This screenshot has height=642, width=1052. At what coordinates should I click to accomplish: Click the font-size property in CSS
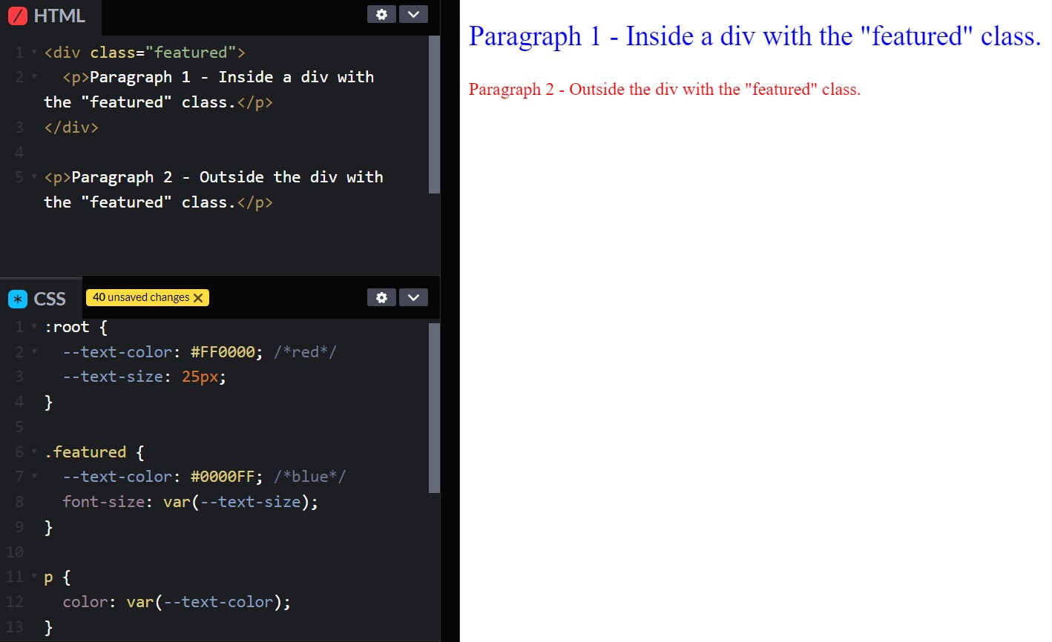click(x=103, y=502)
